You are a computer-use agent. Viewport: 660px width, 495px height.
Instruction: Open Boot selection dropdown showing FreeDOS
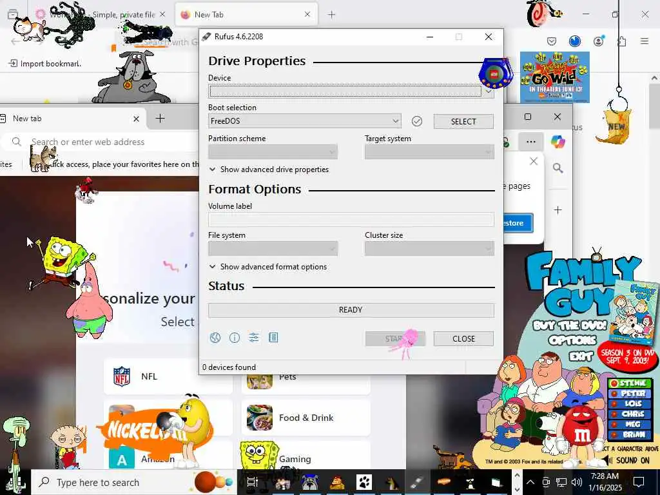pyautogui.click(x=304, y=121)
